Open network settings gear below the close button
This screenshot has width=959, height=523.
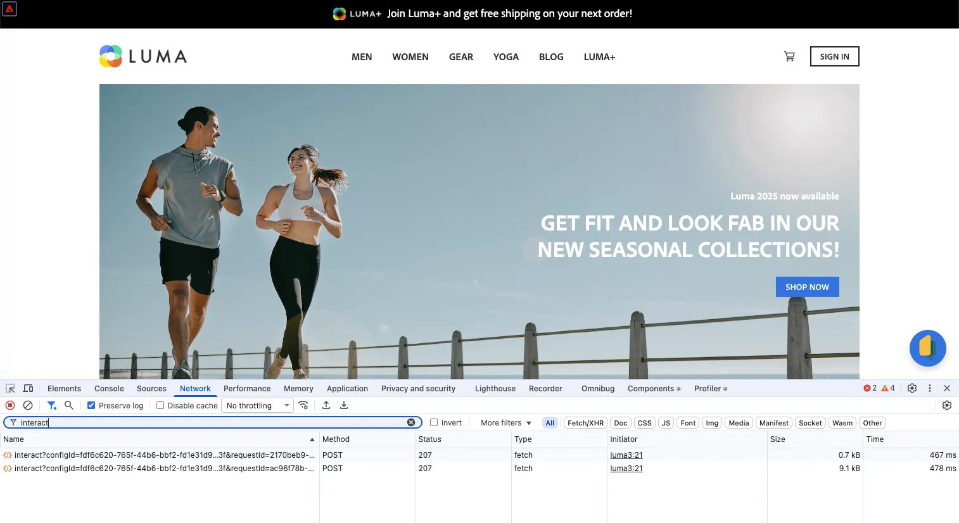(947, 405)
